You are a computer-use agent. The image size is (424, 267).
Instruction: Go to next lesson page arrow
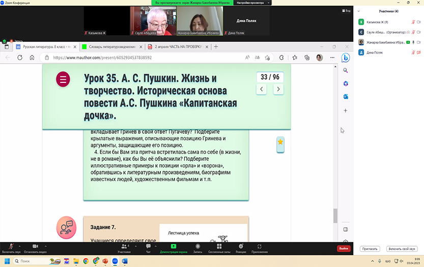pos(278,89)
